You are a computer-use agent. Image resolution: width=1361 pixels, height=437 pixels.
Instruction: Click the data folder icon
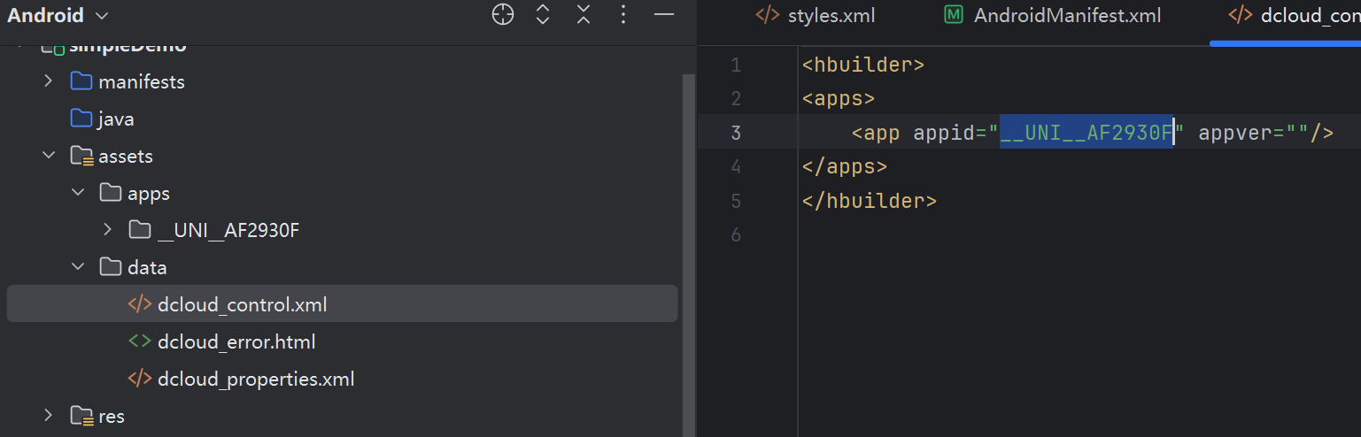111,267
